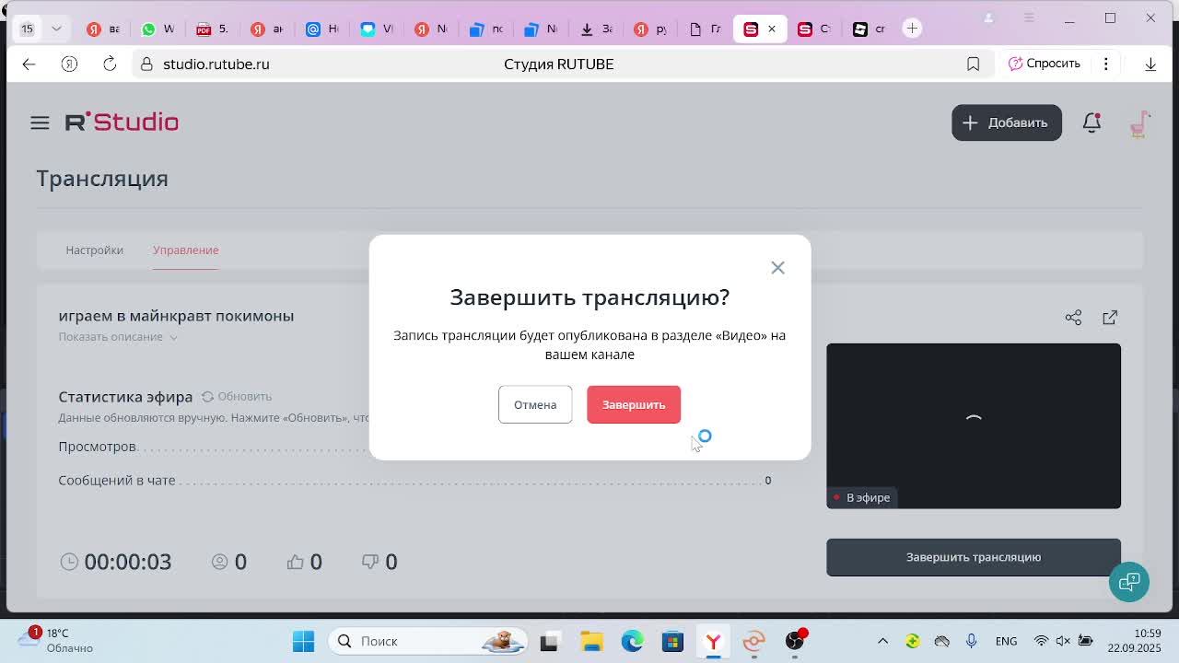Viewport: 1179px width, 663px height.
Task: Click the share icon above the player
Action: [1073, 318]
